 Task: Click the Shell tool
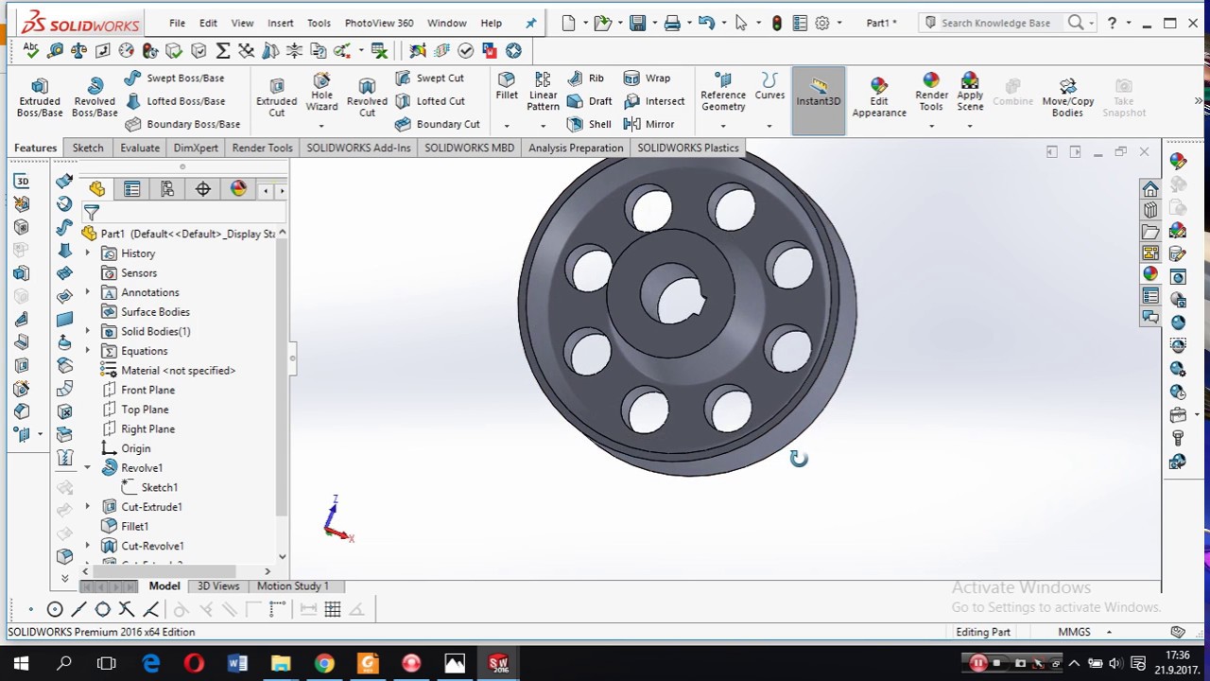pyautogui.click(x=589, y=124)
